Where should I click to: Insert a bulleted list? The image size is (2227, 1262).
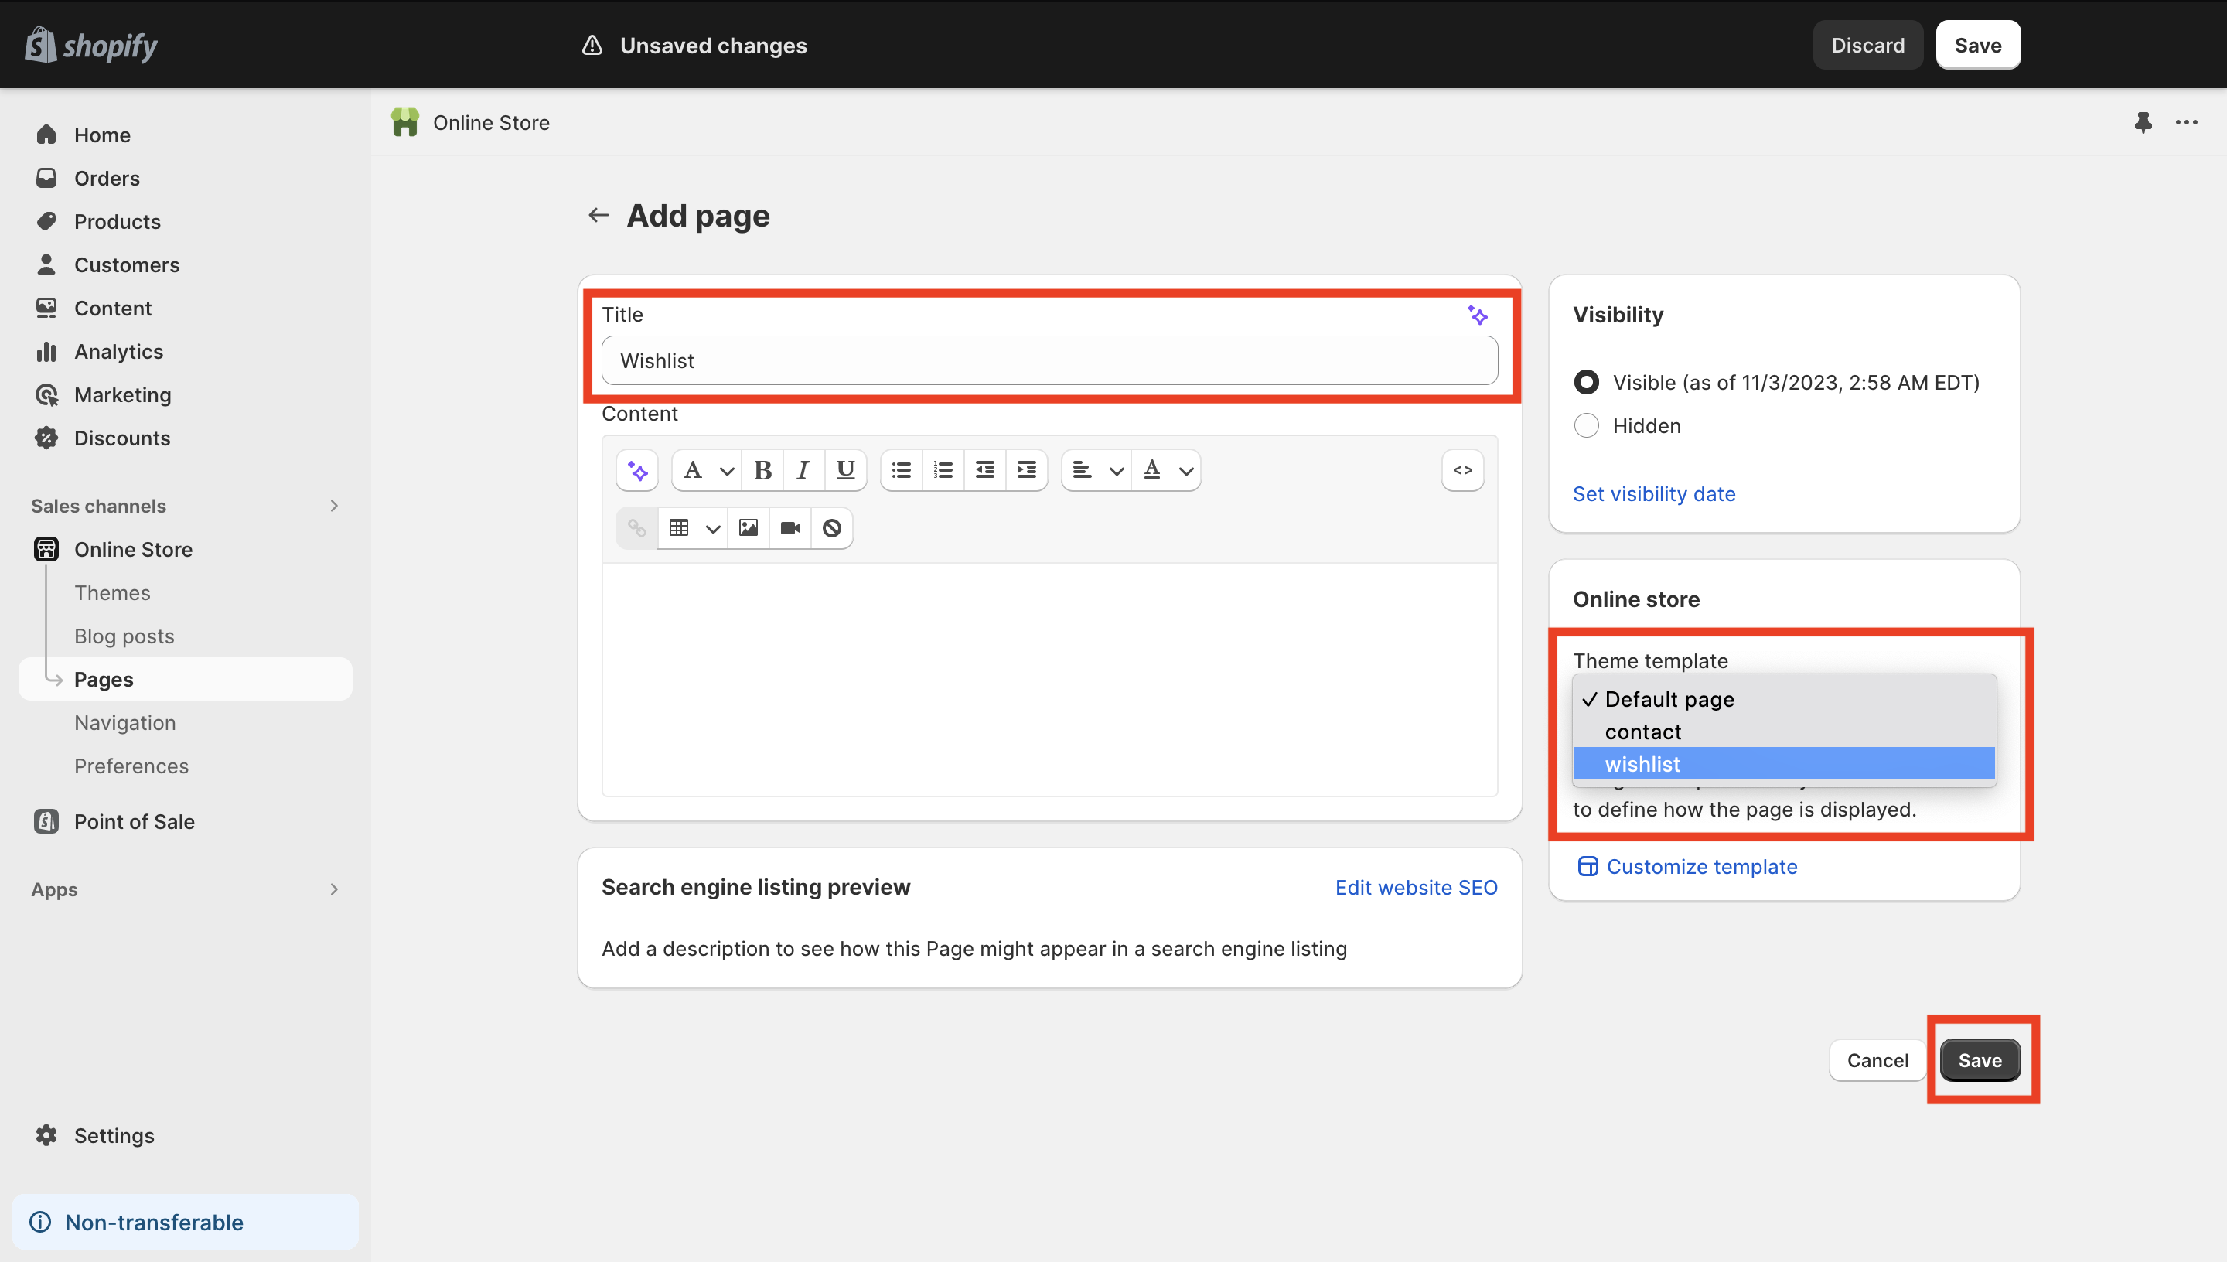click(x=901, y=471)
